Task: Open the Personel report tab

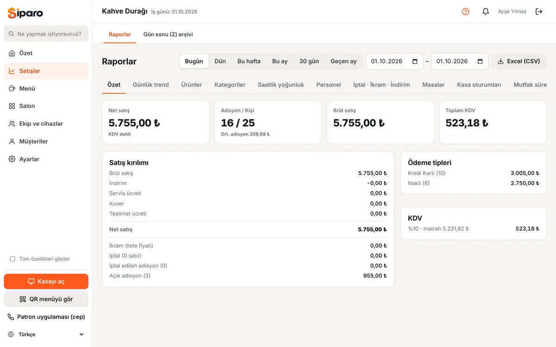Action: click(329, 85)
